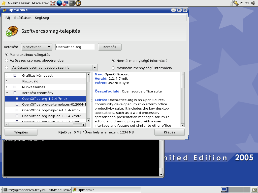
Task: Click the pane divider handle between list and description
Action: 92,100
